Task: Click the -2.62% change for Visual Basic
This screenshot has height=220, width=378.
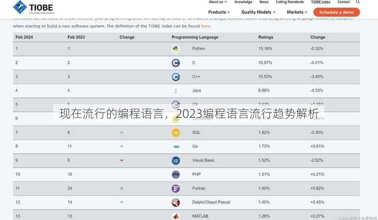Action: click(x=317, y=160)
